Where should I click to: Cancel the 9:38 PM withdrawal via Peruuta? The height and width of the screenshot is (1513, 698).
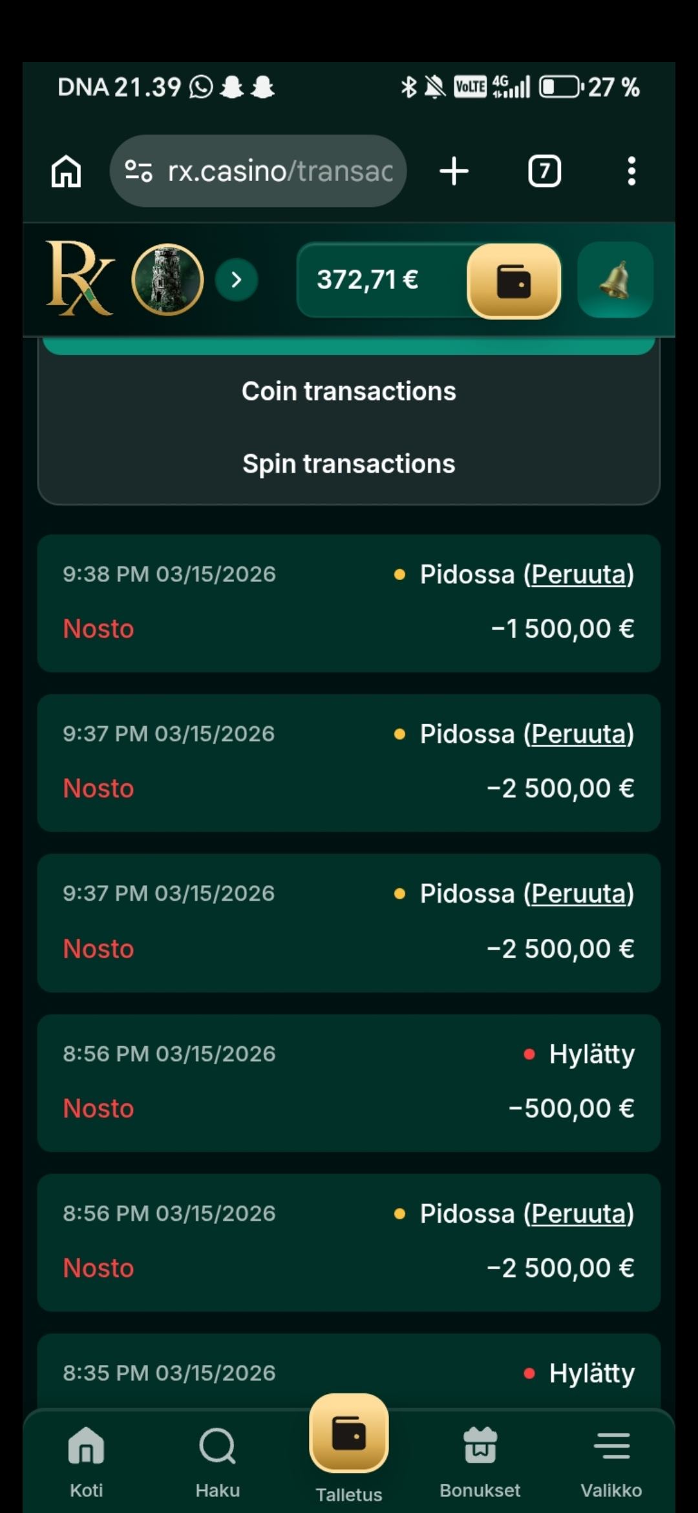point(579,574)
